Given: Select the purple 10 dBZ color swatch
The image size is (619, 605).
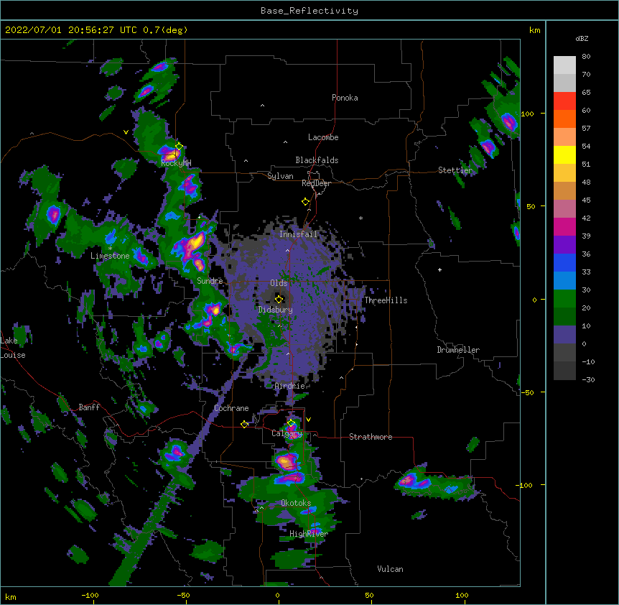Looking at the screenshot, I should coord(564,335).
